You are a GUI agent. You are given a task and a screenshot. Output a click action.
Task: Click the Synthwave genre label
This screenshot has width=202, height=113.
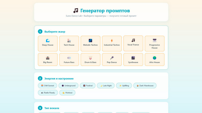coord(133,62)
